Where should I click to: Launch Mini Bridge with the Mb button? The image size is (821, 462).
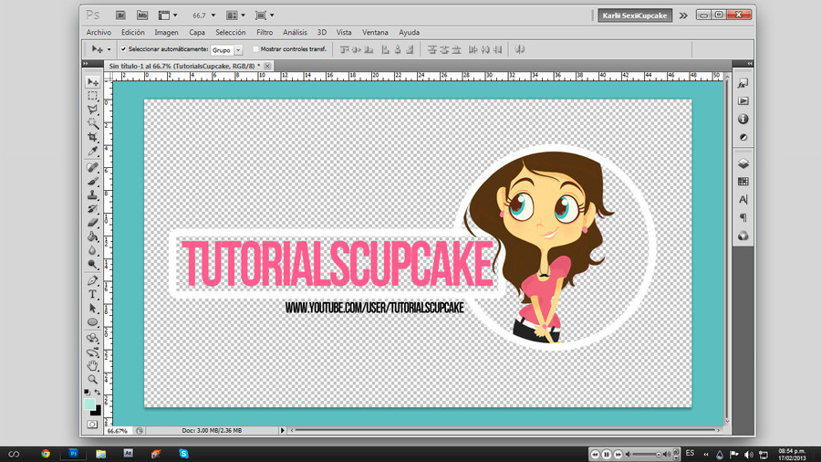click(142, 16)
